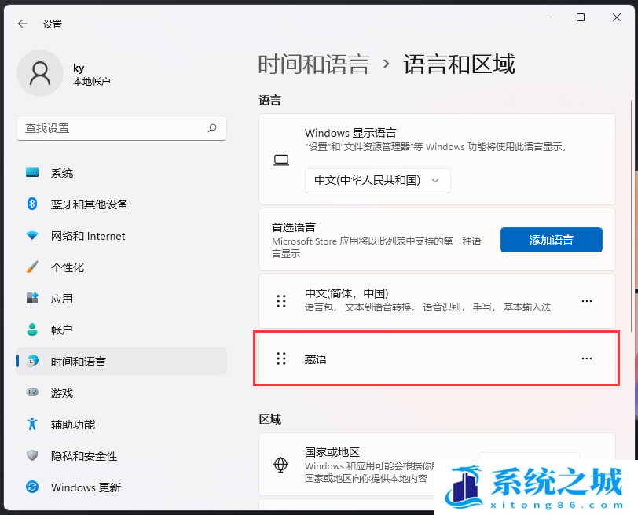Open more options for 中文(简体，中国)
This screenshot has width=638, height=515.
tap(587, 301)
